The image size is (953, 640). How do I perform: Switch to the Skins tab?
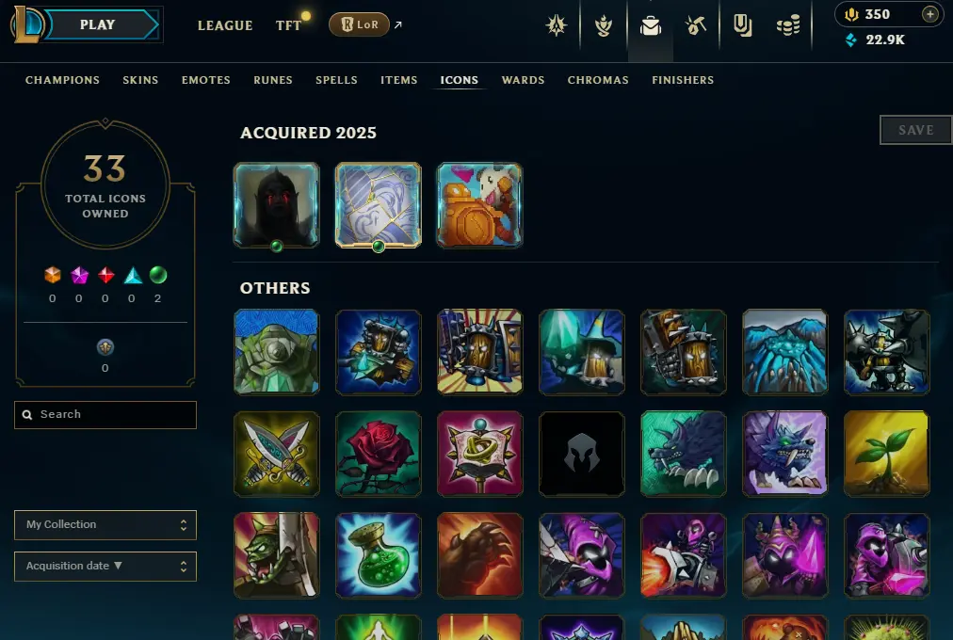coord(140,80)
